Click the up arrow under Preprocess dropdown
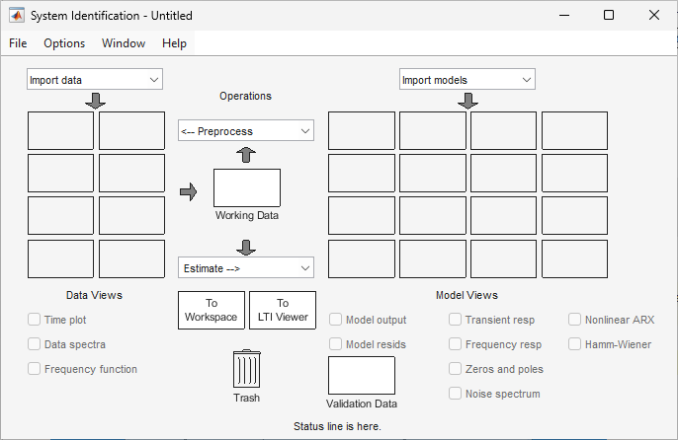This screenshot has width=678, height=440. point(247,154)
